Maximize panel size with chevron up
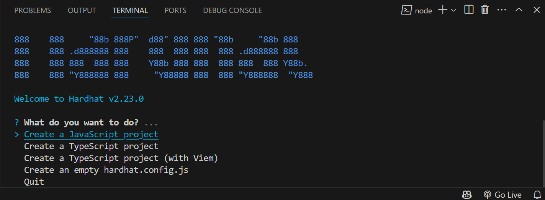Image resolution: width=545 pixels, height=200 pixels. click(519, 10)
